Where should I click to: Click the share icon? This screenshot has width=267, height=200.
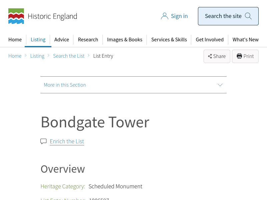210,56
